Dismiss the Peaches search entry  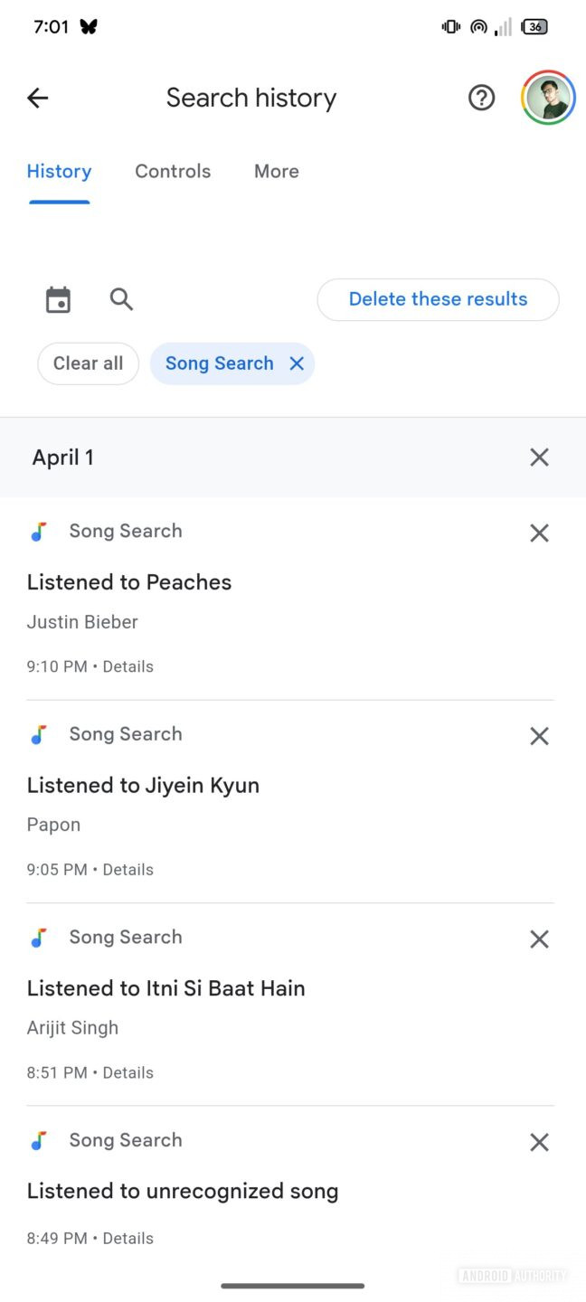(539, 533)
